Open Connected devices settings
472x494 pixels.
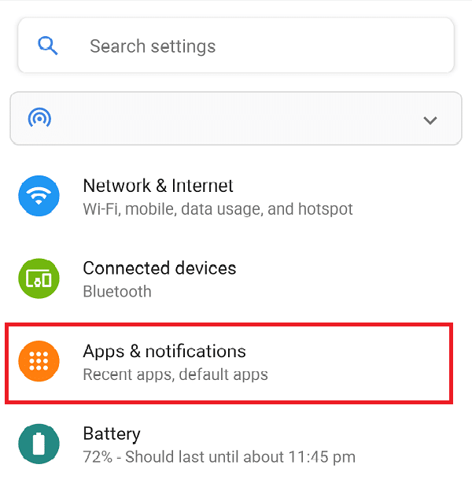tap(236, 278)
